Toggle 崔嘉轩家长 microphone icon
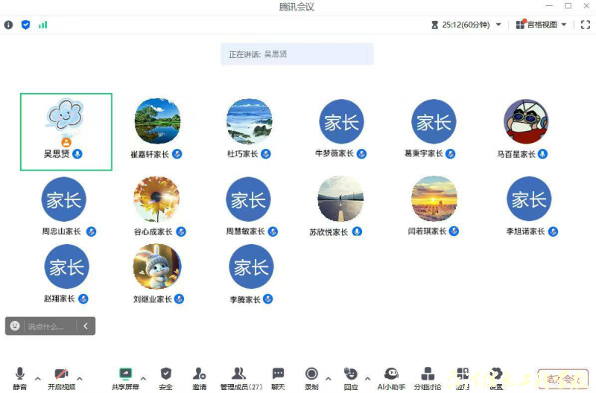The height and width of the screenshot is (393, 596). click(177, 154)
